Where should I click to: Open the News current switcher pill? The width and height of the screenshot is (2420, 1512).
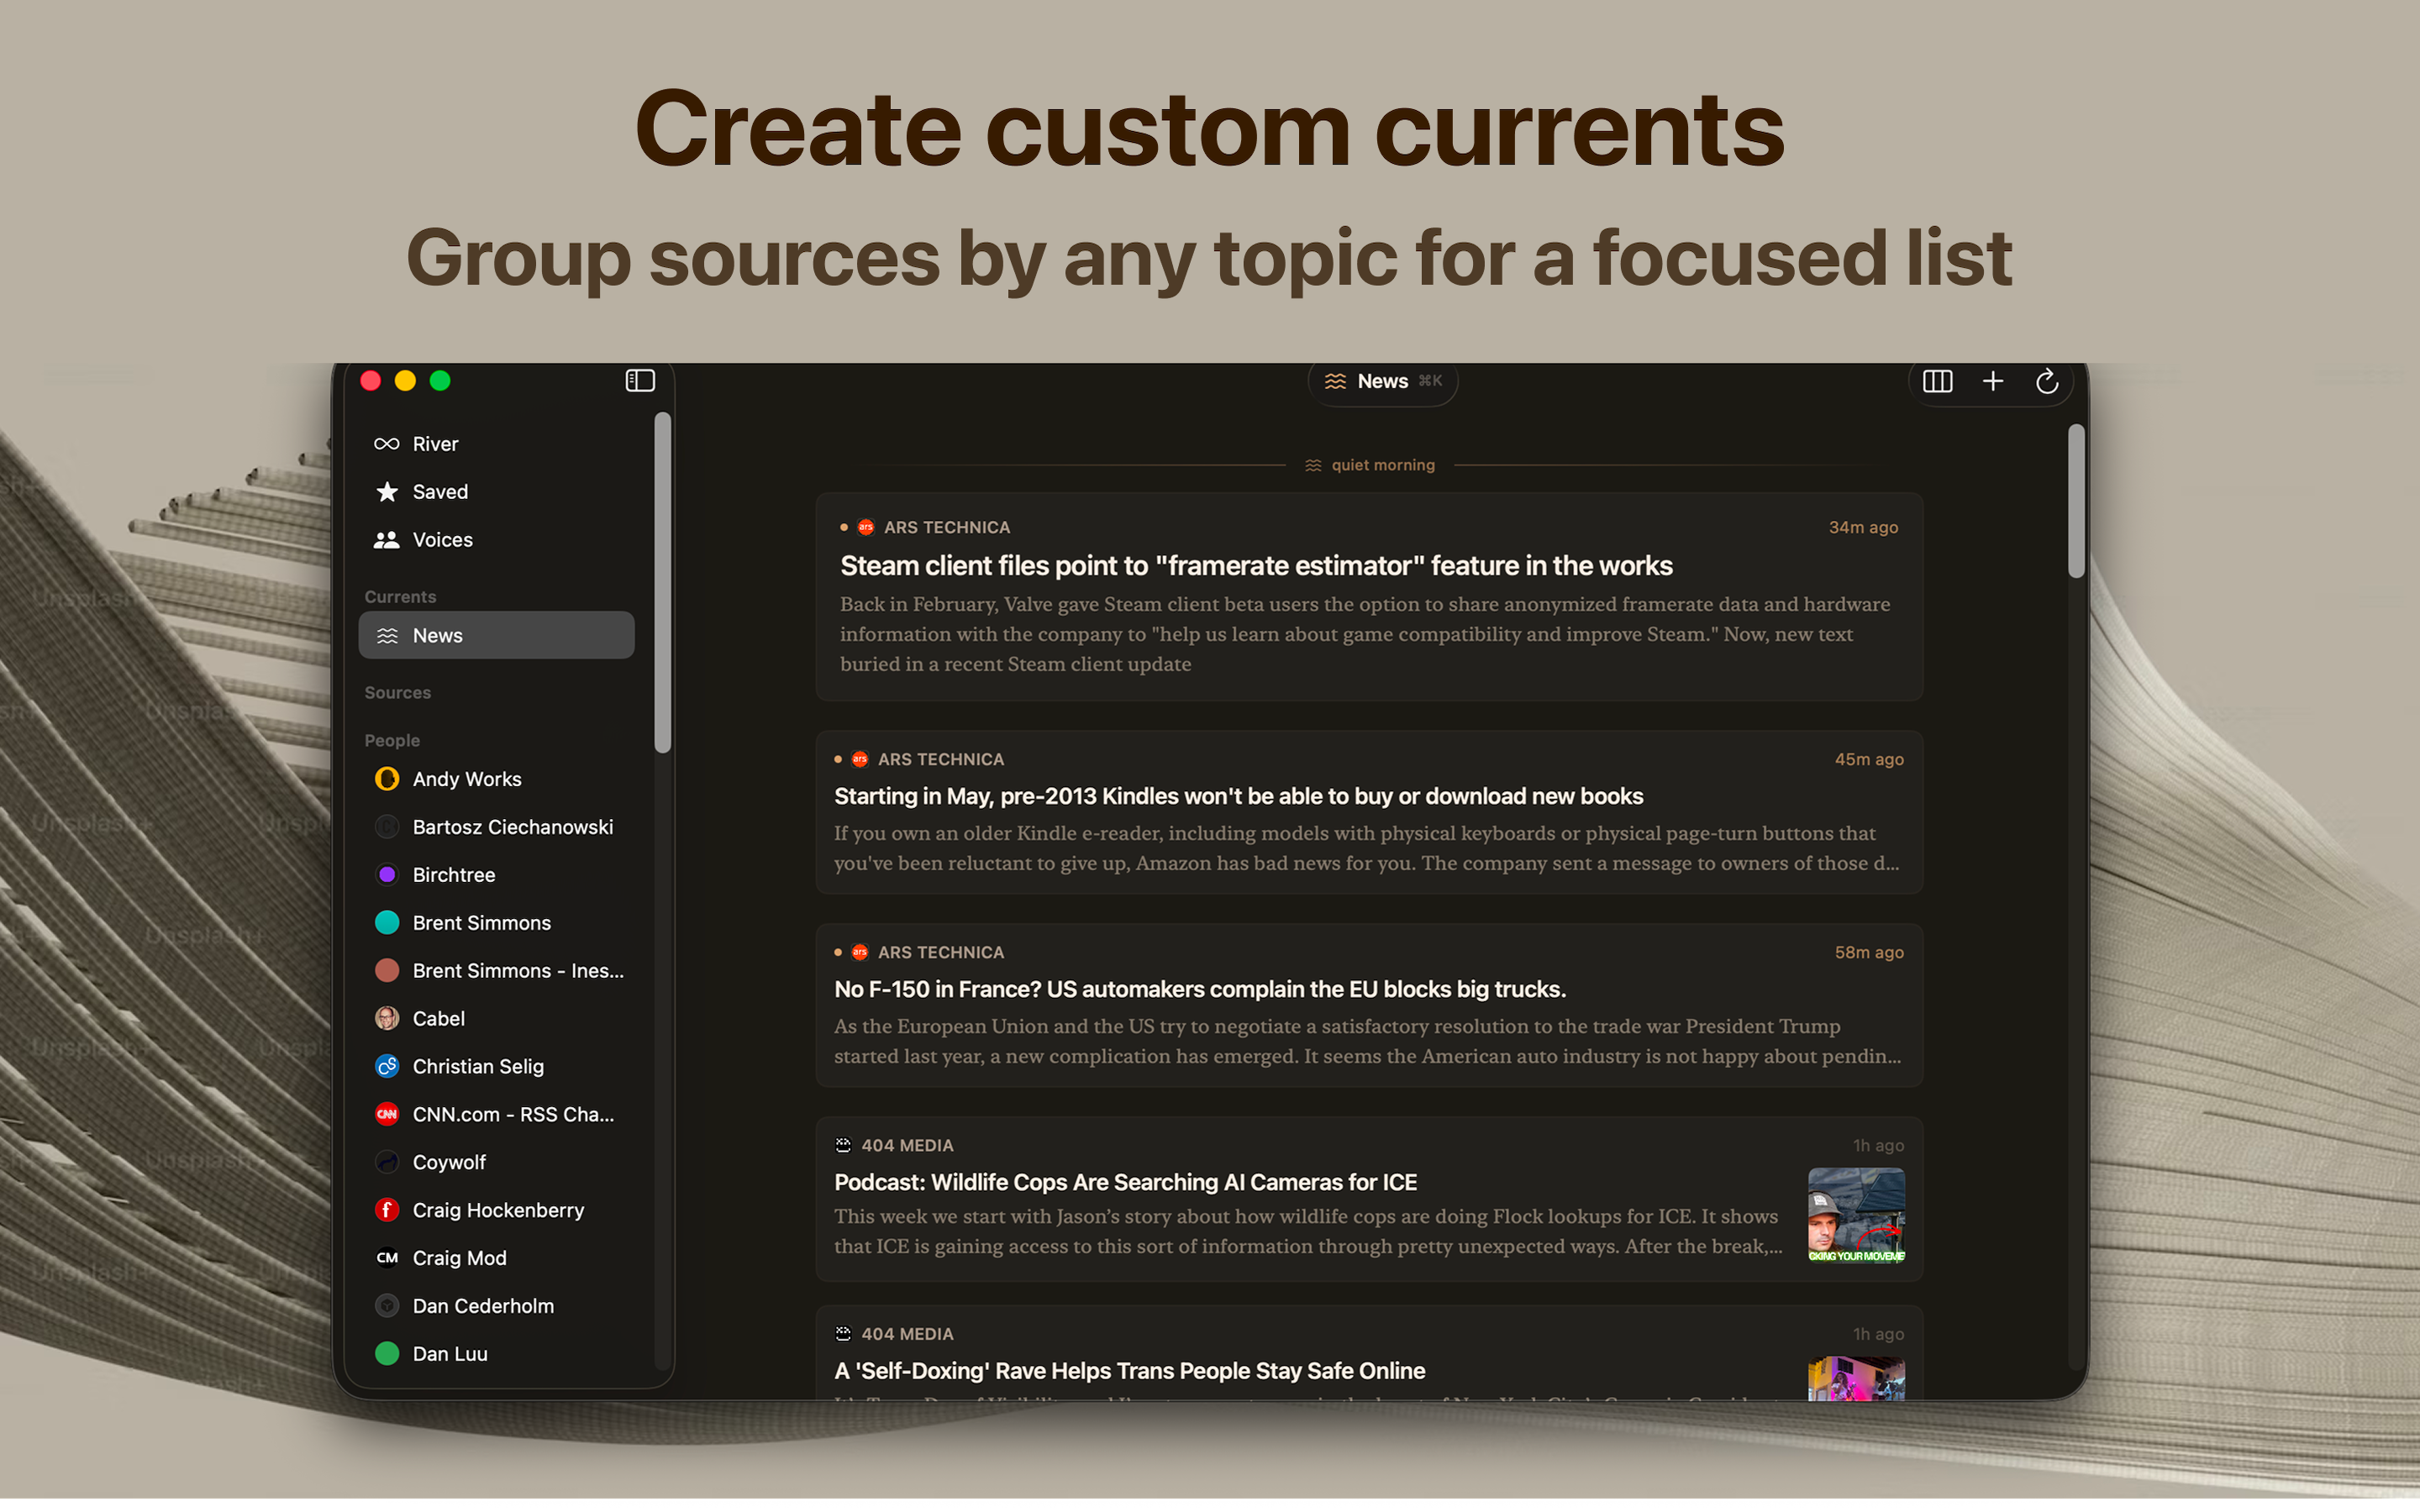1382,381
